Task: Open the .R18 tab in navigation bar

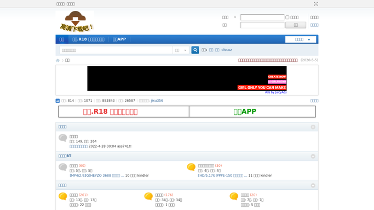Action: click(x=88, y=39)
